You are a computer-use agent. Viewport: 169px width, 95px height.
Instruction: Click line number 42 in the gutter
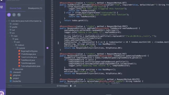pos(52,42)
